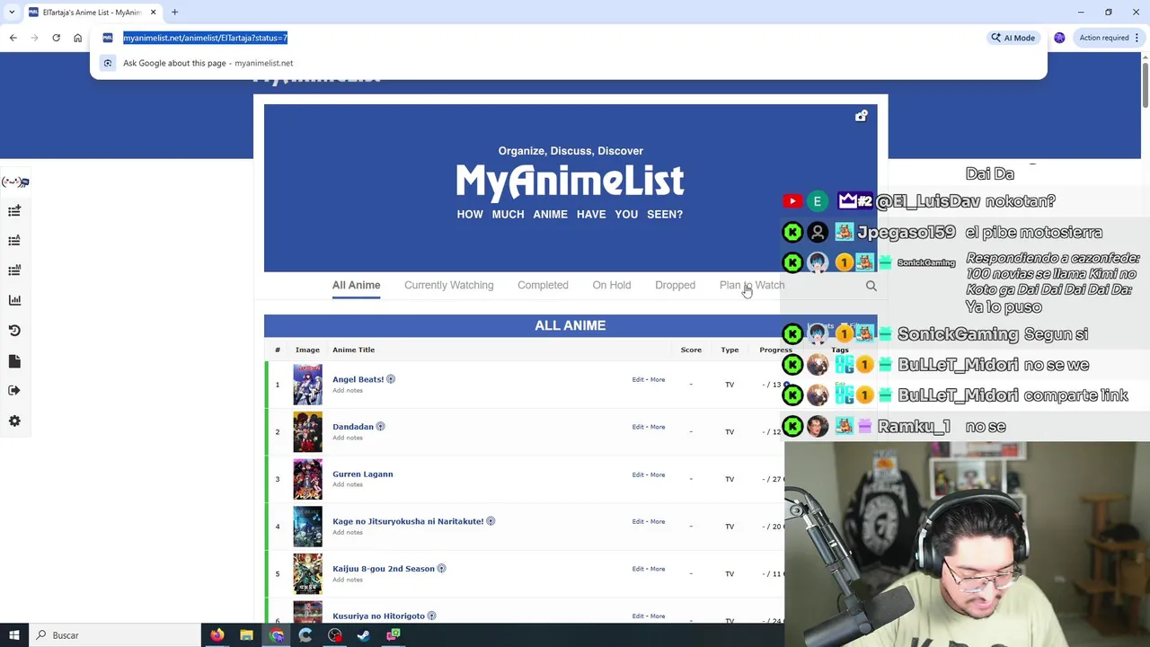Screen dimensions: 1150x647
Task: Click the browser home icon
Action: 77,38
